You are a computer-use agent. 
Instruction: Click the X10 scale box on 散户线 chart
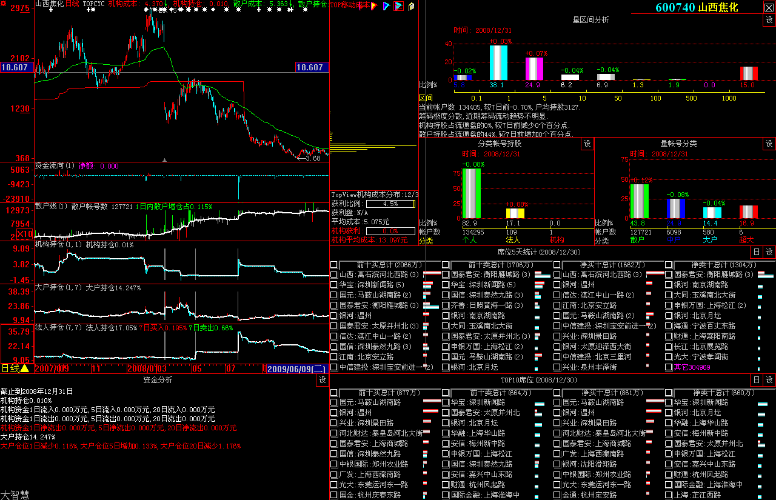coord(24,235)
